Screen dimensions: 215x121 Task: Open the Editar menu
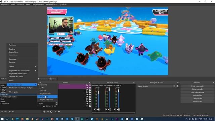(13, 4)
